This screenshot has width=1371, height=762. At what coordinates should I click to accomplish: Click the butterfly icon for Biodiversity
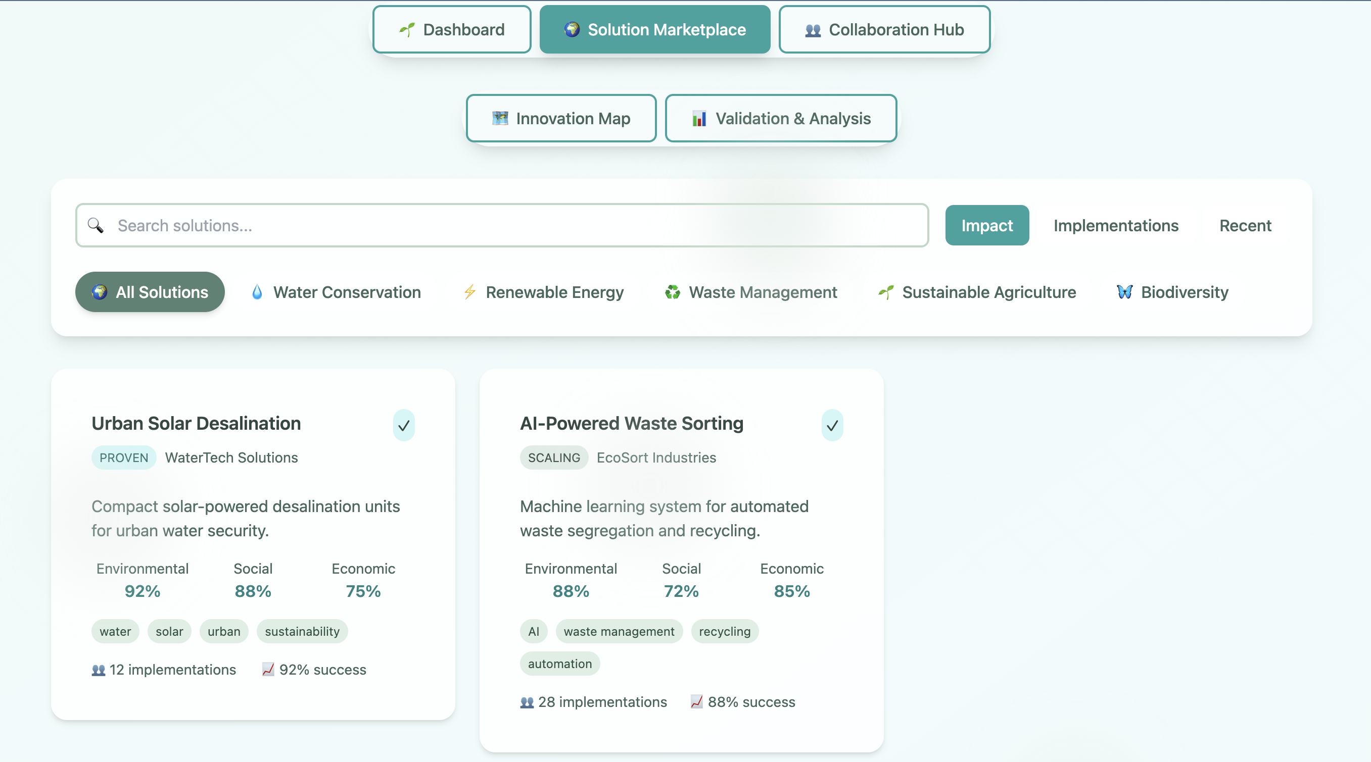click(x=1124, y=292)
